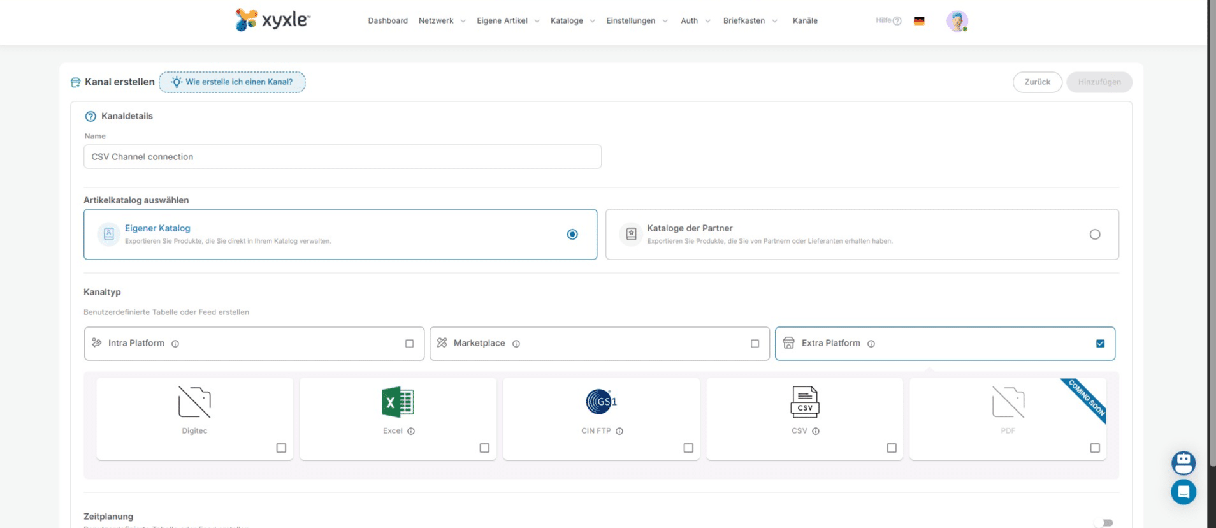Open the Briefkasten menu item
1216x528 pixels.
(x=744, y=21)
